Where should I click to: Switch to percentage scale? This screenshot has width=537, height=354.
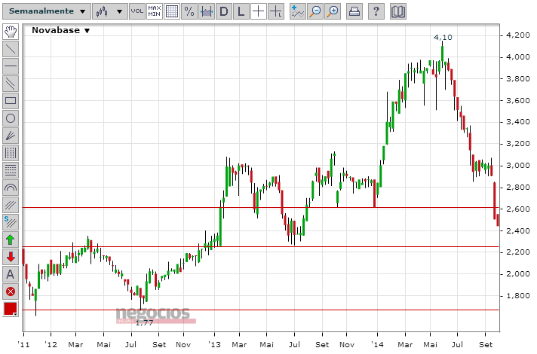coord(189,11)
